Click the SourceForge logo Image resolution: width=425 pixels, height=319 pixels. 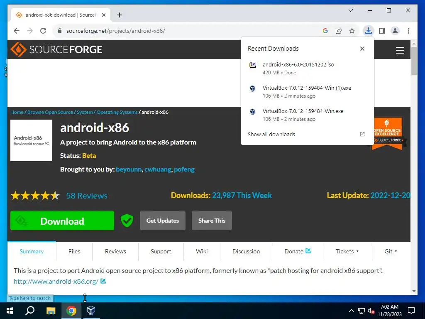tap(56, 49)
